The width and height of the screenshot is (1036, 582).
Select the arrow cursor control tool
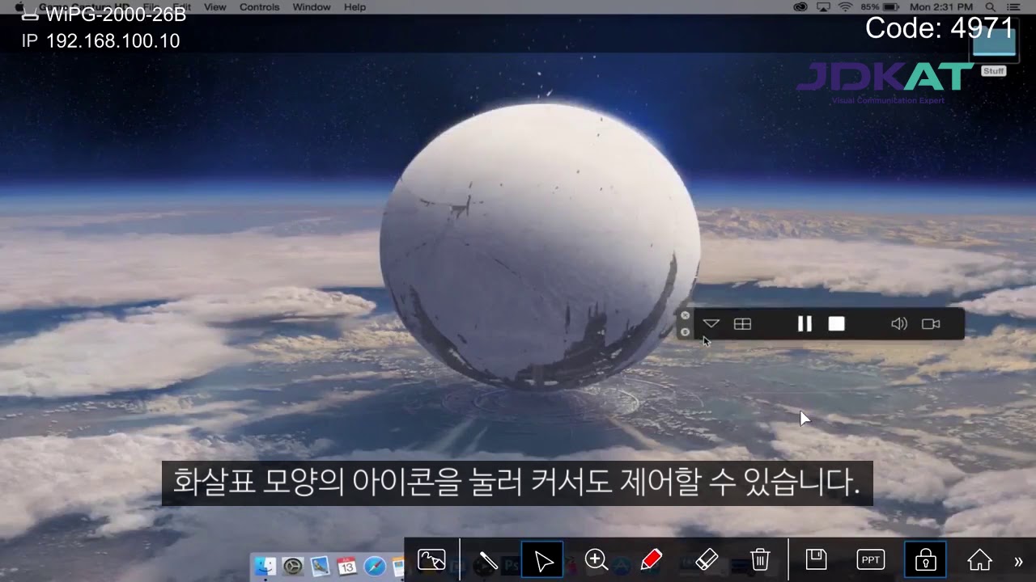click(x=542, y=559)
